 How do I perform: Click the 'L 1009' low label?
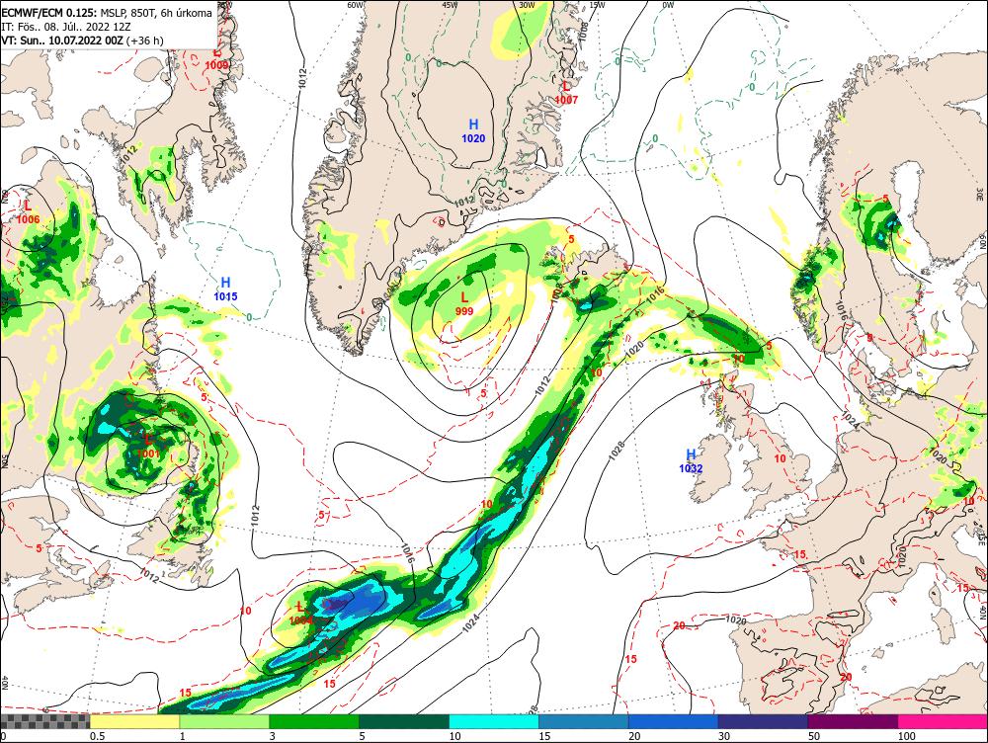click(216, 58)
